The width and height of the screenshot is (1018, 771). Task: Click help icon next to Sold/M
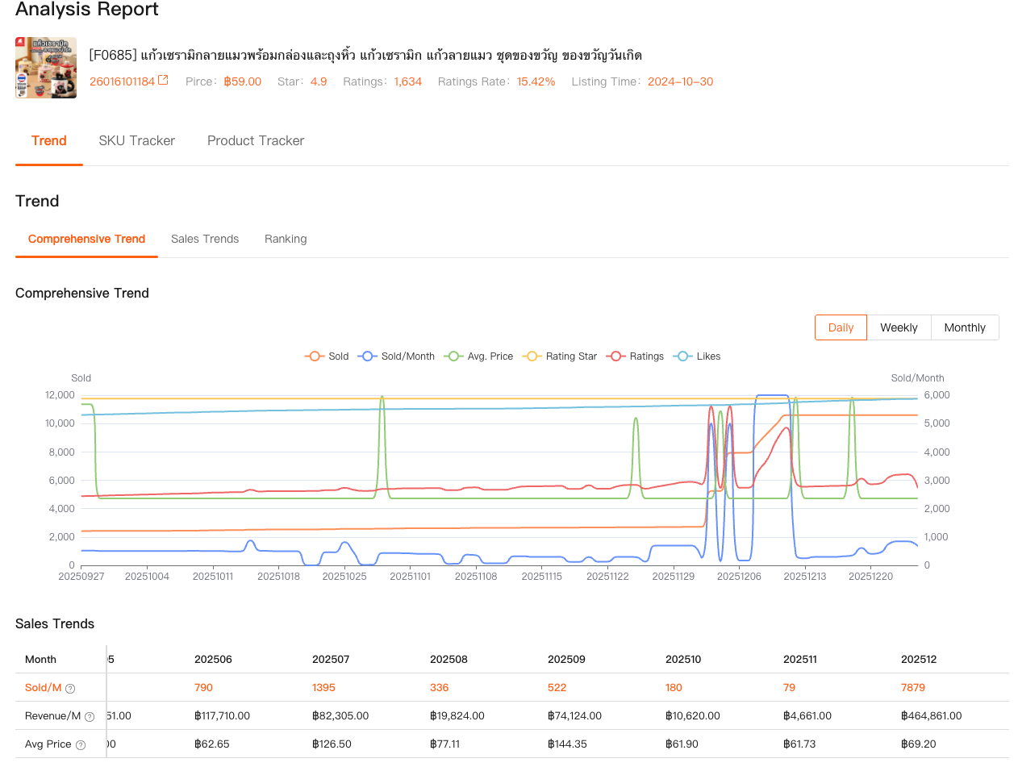pyautogui.click(x=70, y=689)
